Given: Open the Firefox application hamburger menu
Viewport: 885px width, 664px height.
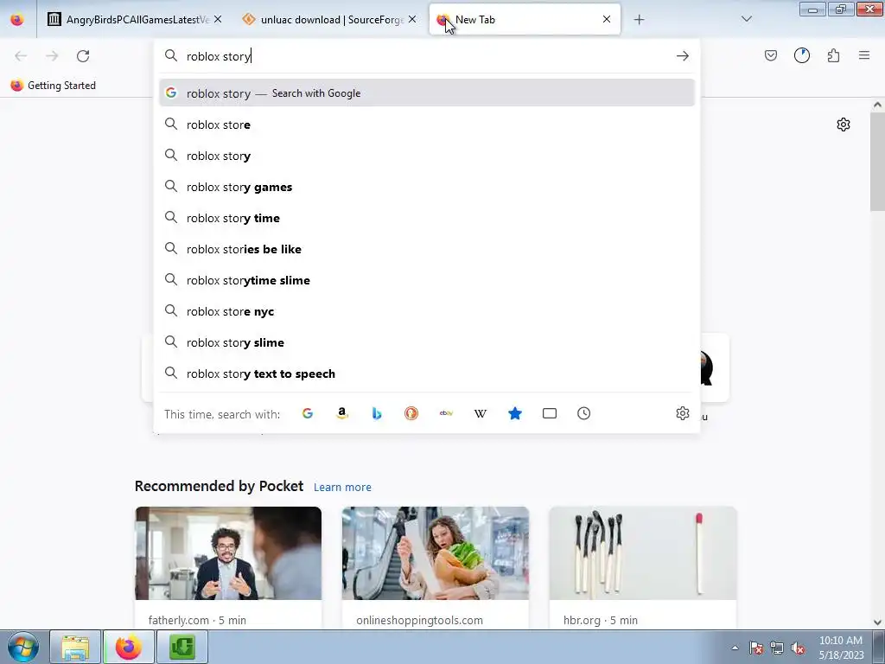Looking at the screenshot, I should click(x=864, y=55).
